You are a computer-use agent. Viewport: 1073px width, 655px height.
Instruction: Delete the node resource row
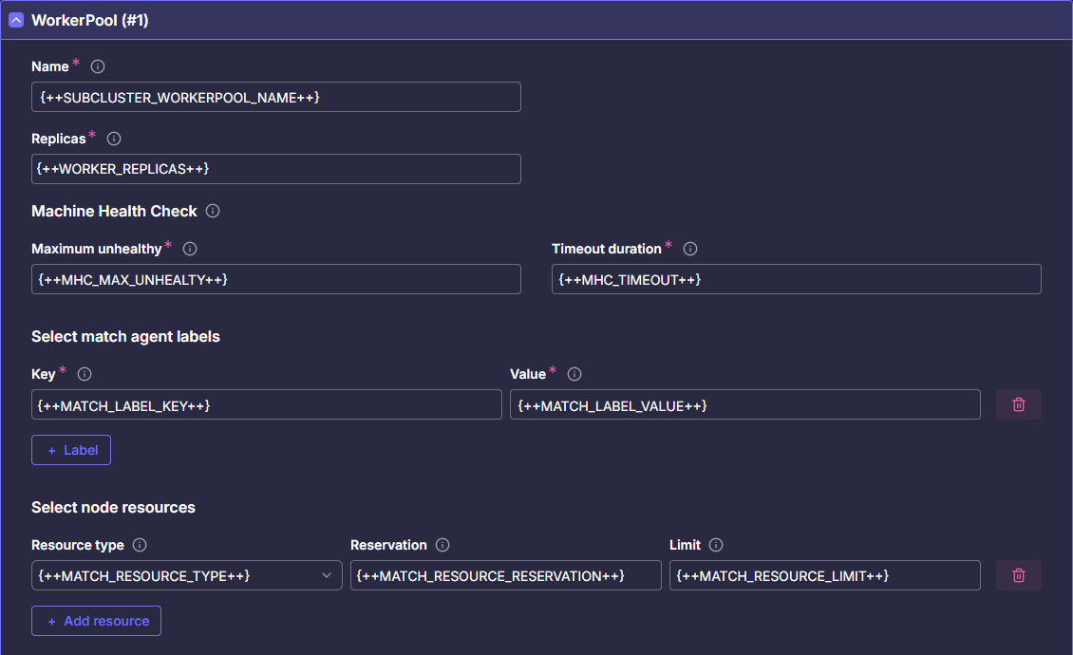[x=1018, y=575]
